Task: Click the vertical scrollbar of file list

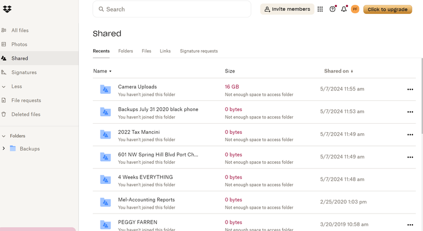Action: [x=421, y=96]
